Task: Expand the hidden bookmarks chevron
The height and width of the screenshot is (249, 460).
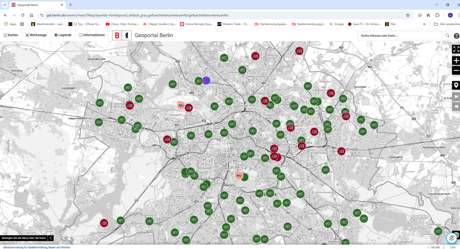Action: pyautogui.click(x=424, y=24)
